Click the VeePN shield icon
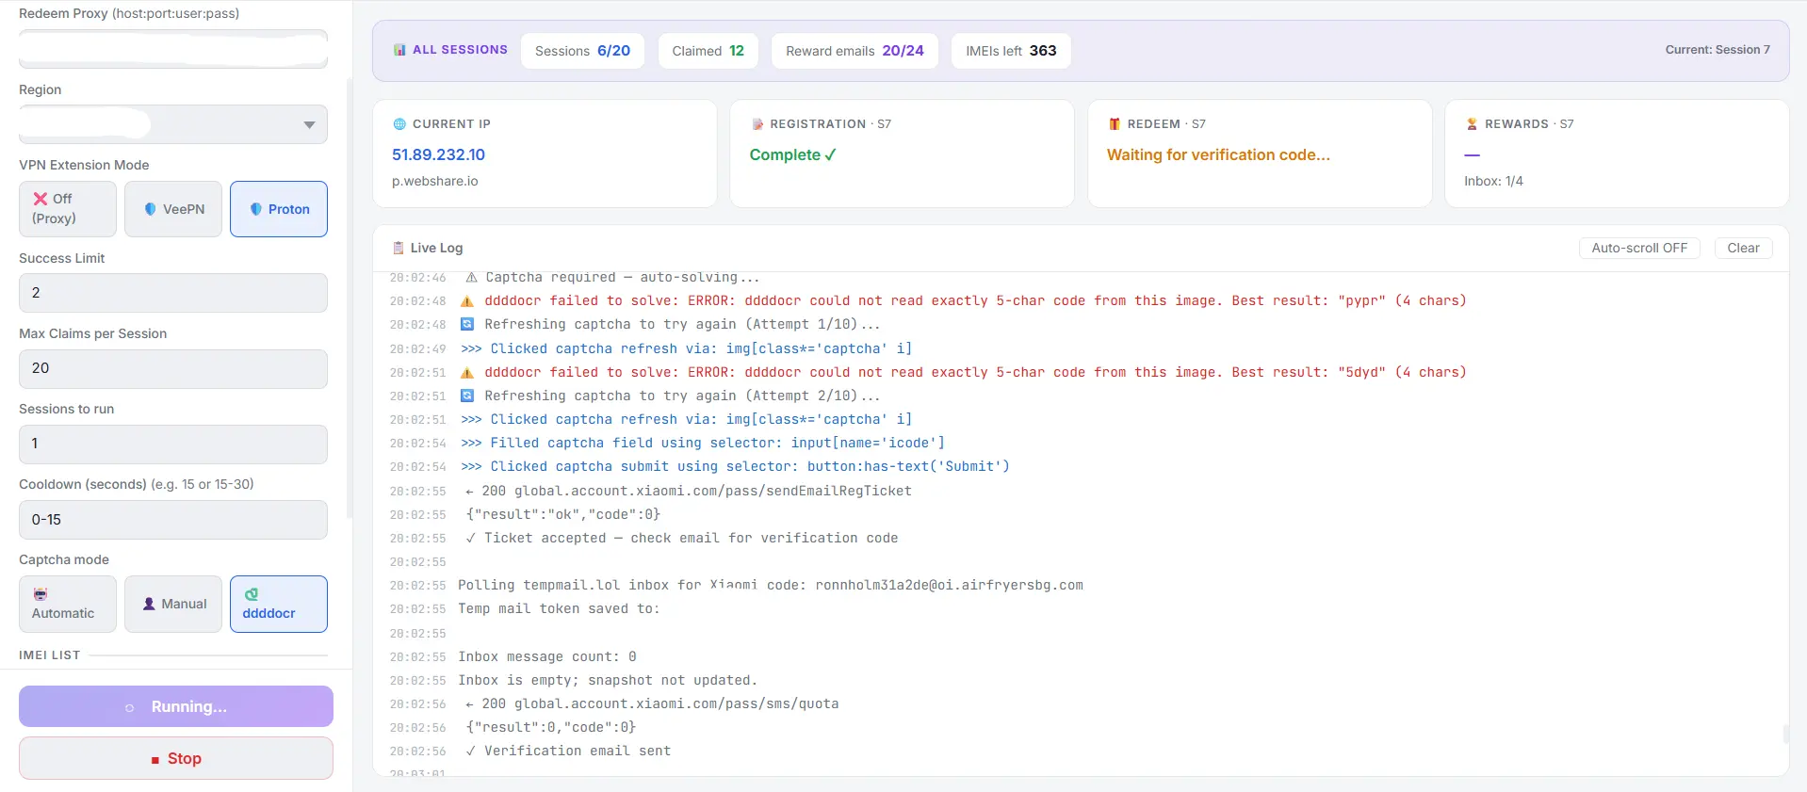 150,209
